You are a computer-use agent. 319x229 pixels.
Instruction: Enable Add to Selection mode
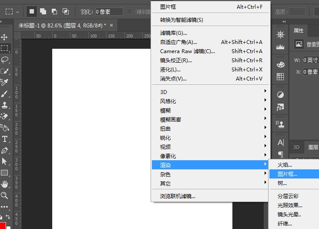44,11
